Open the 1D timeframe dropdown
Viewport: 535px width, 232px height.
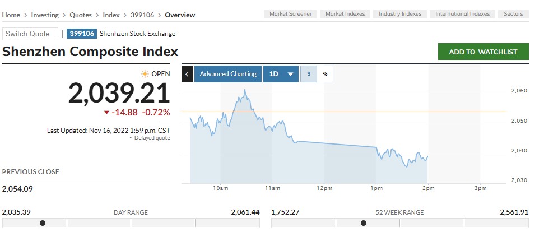pyautogui.click(x=281, y=74)
